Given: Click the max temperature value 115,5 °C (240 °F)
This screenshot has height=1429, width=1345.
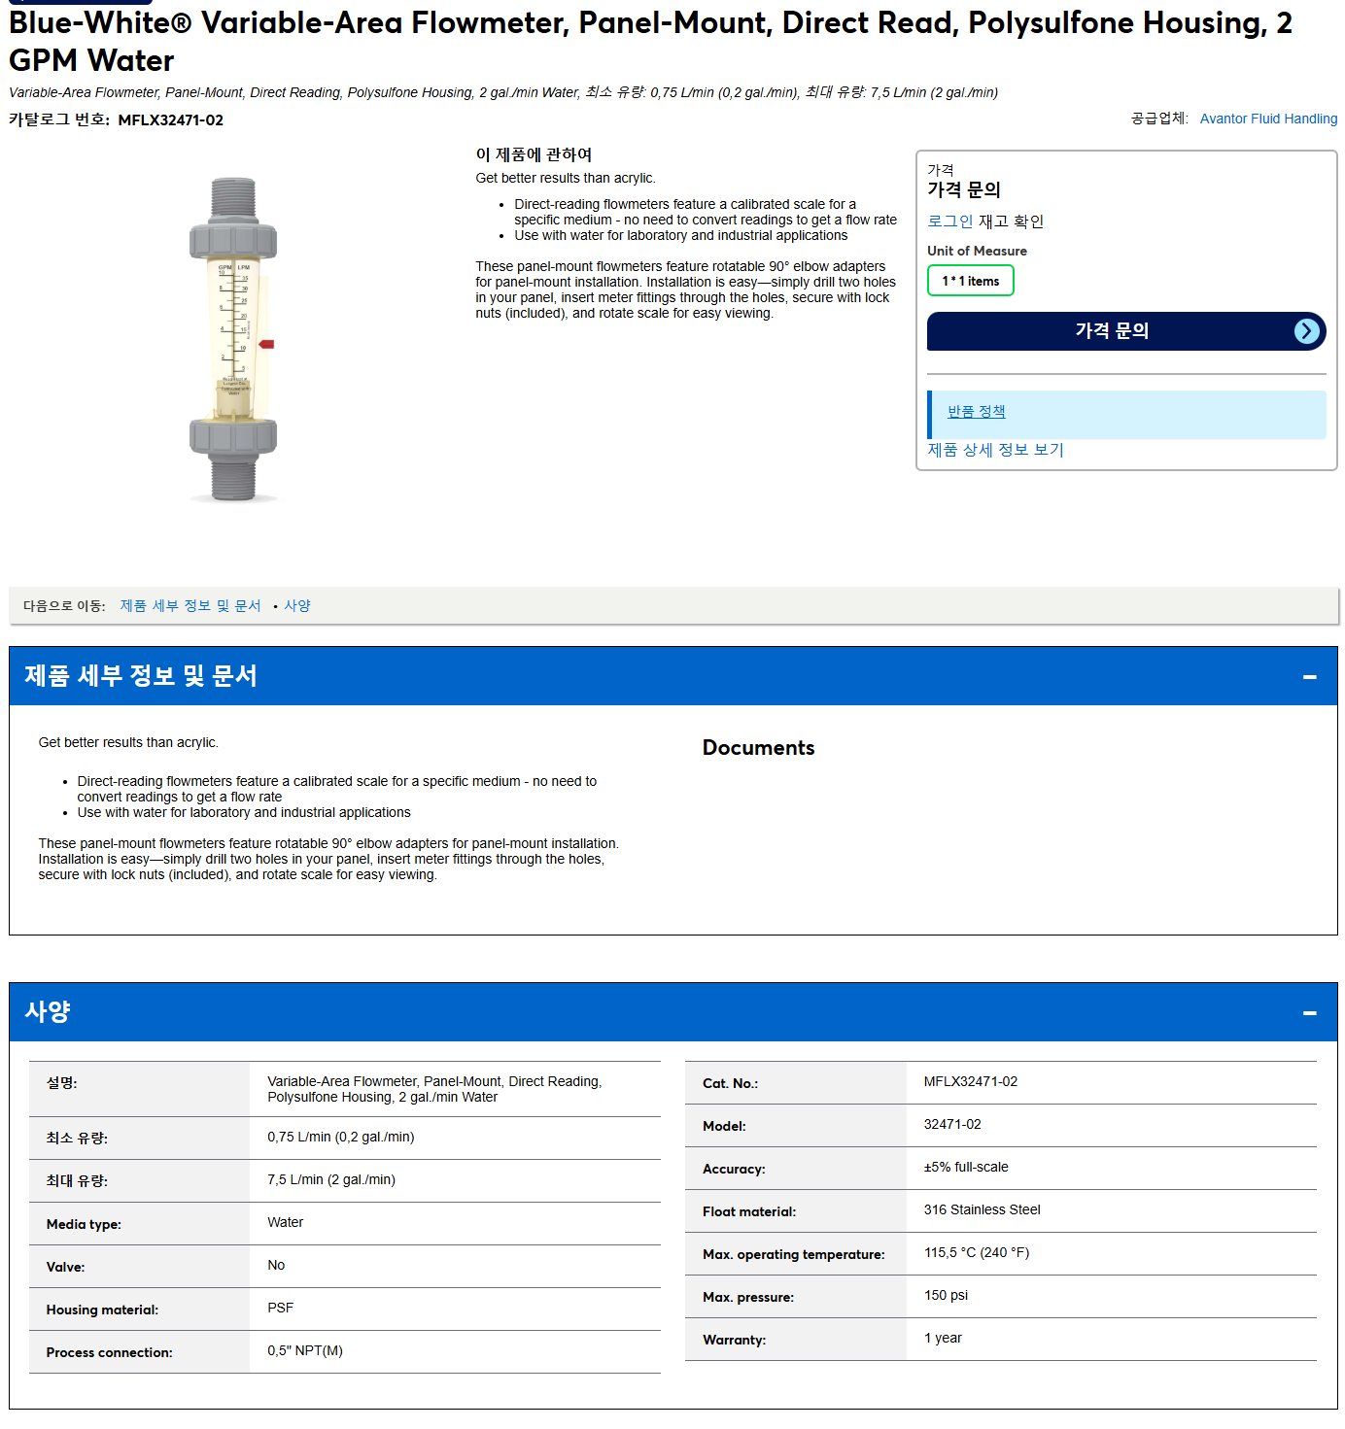Looking at the screenshot, I should (x=977, y=1252).
